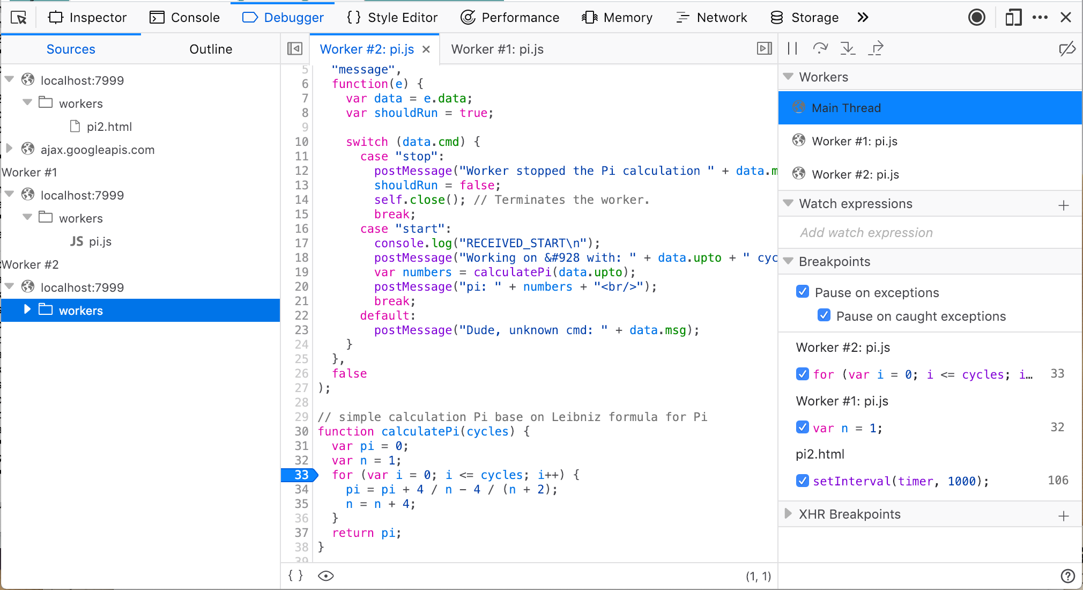Open the Worker #1: pi.js tab

(x=497, y=49)
